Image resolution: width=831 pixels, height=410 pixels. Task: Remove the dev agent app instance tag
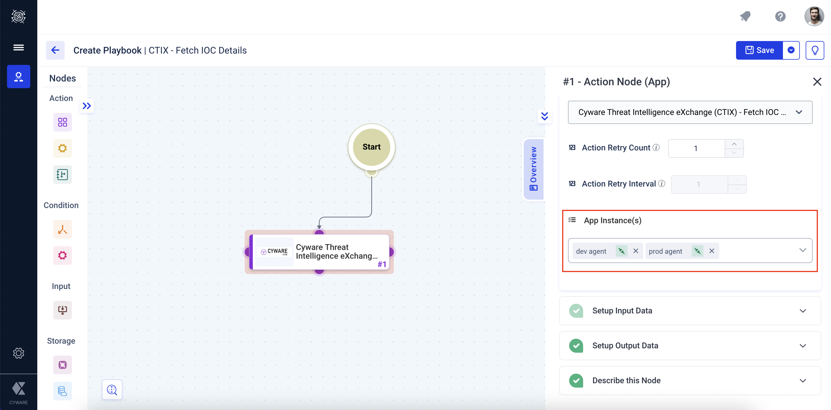[x=636, y=251]
